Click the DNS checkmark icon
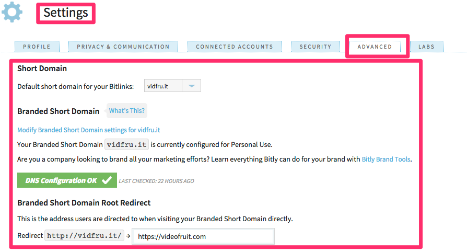467x251 pixels. [x=107, y=180]
